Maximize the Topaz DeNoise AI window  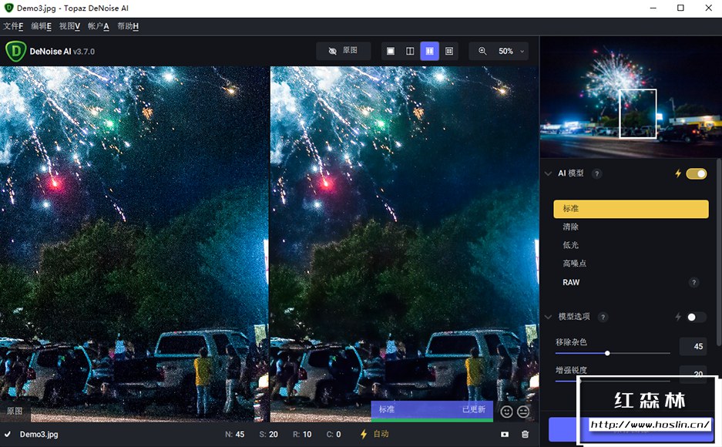point(680,8)
